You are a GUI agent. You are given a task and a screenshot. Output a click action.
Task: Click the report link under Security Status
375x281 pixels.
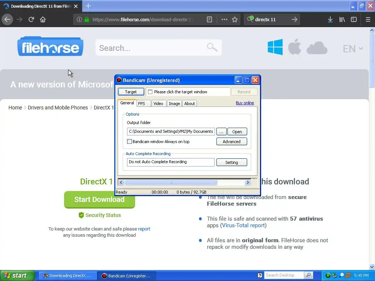pos(144,229)
